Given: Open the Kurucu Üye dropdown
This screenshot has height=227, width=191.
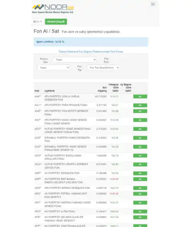Looking at the screenshot, I should coord(75,59).
